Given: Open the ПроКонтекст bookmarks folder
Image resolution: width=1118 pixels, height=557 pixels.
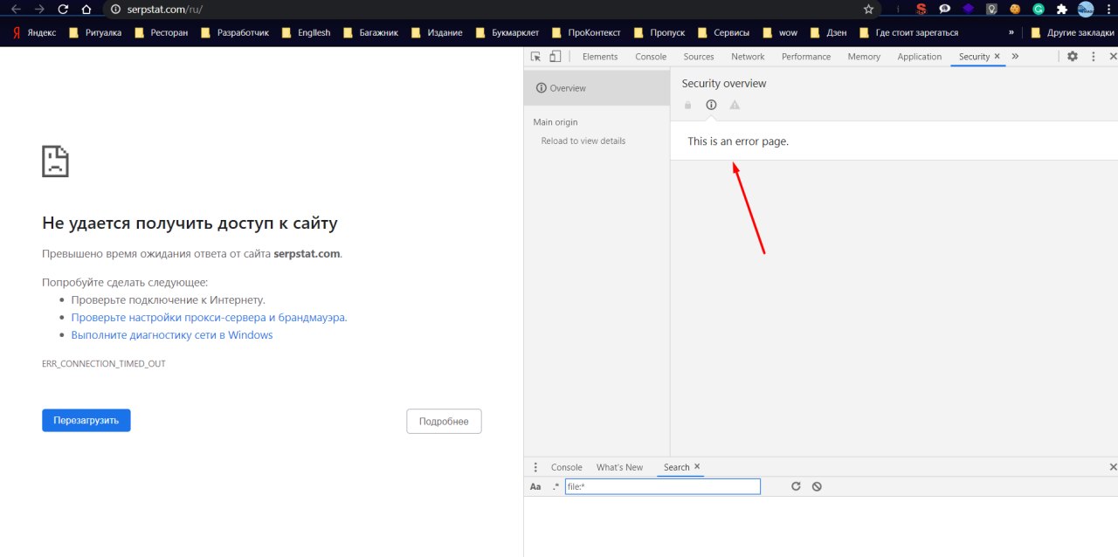Looking at the screenshot, I should (x=585, y=32).
